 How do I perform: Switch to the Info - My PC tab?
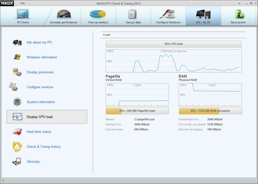click(203, 16)
